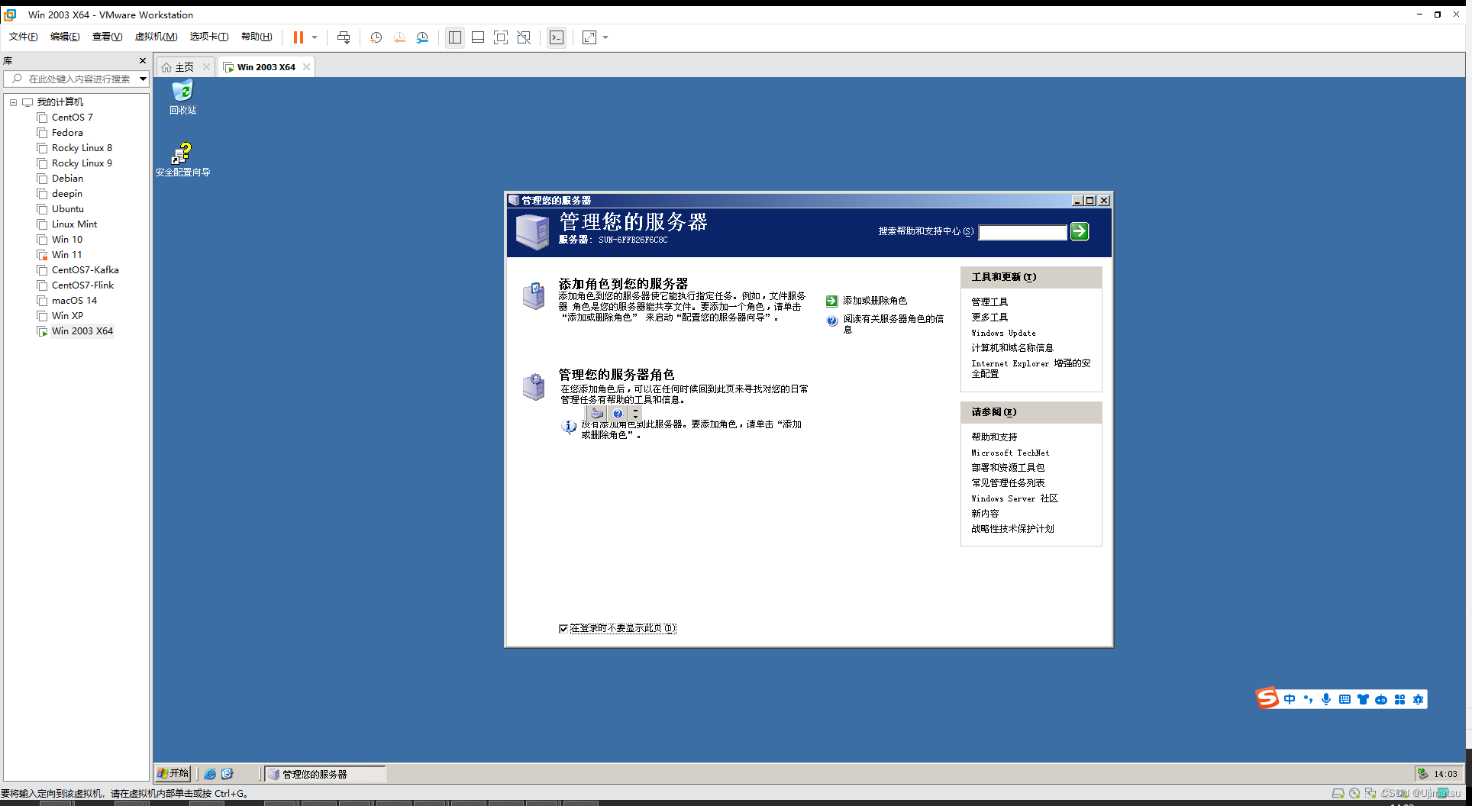Image resolution: width=1472 pixels, height=806 pixels.
Task: Open the 帮助(H) menu
Action: (257, 37)
